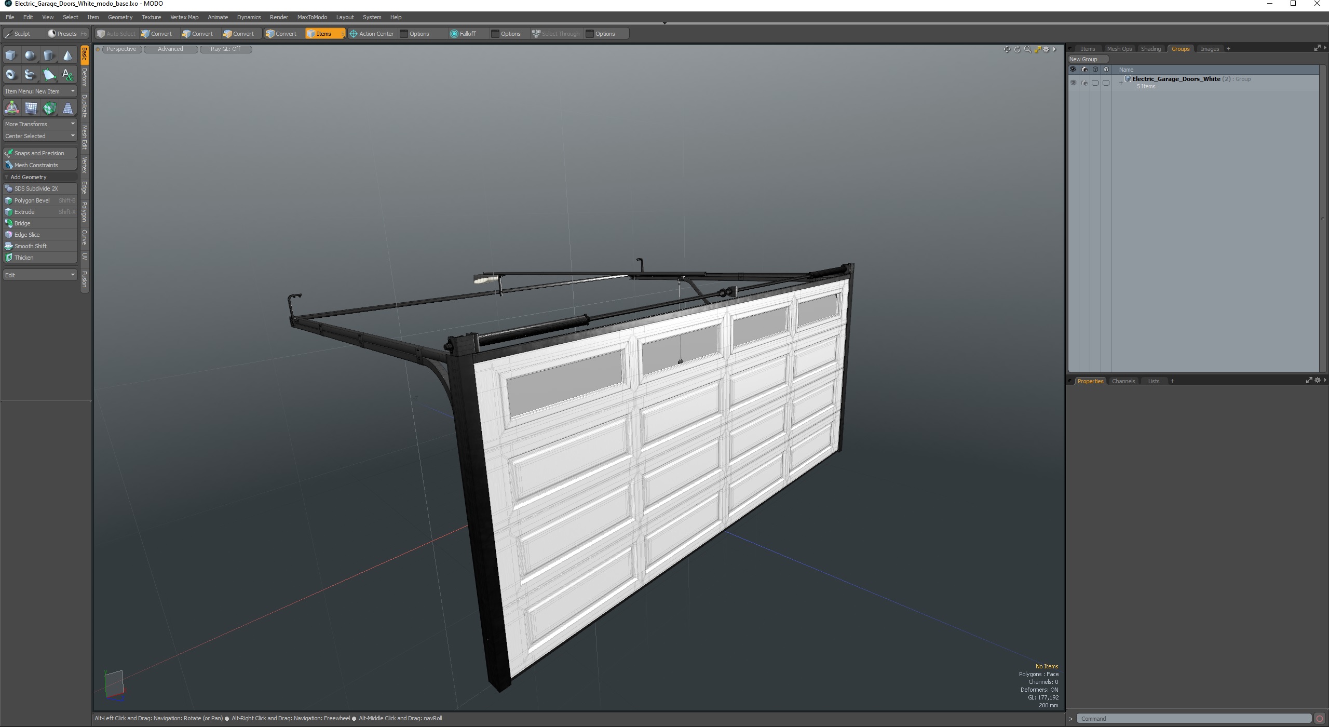Screen dimensions: 1329x727
Task: Open the Edit dropdown in the tool panel
Action: (40, 275)
